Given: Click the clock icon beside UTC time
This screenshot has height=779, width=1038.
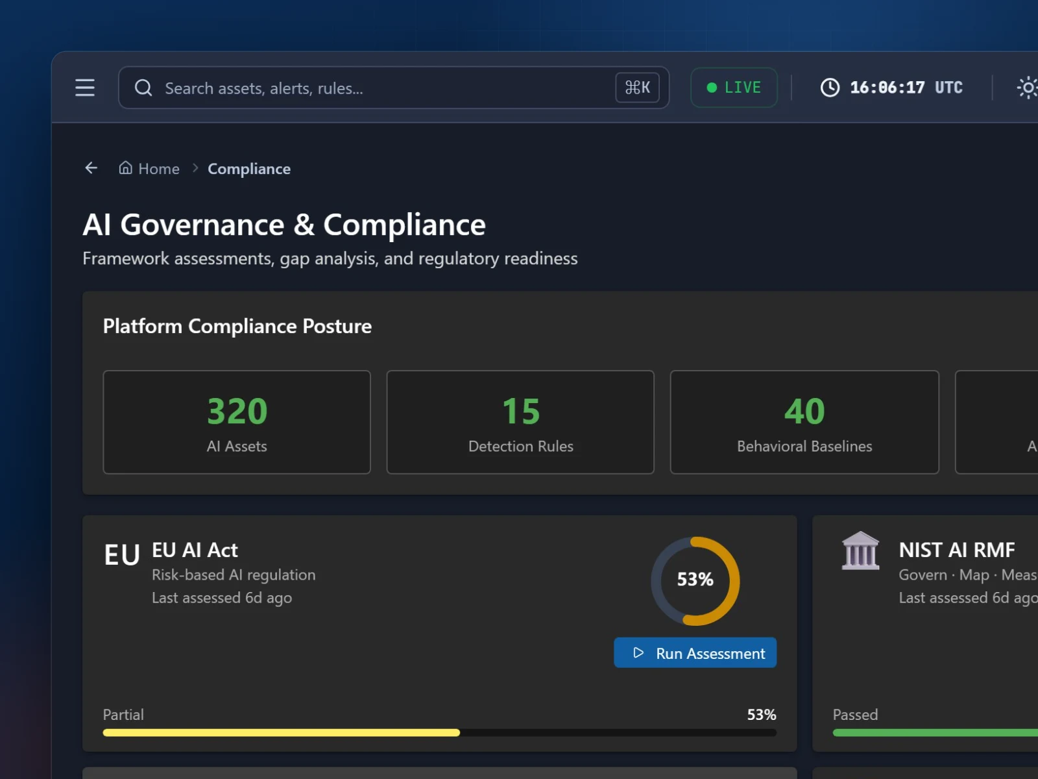Looking at the screenshot, I should click(x=830, y=88).
